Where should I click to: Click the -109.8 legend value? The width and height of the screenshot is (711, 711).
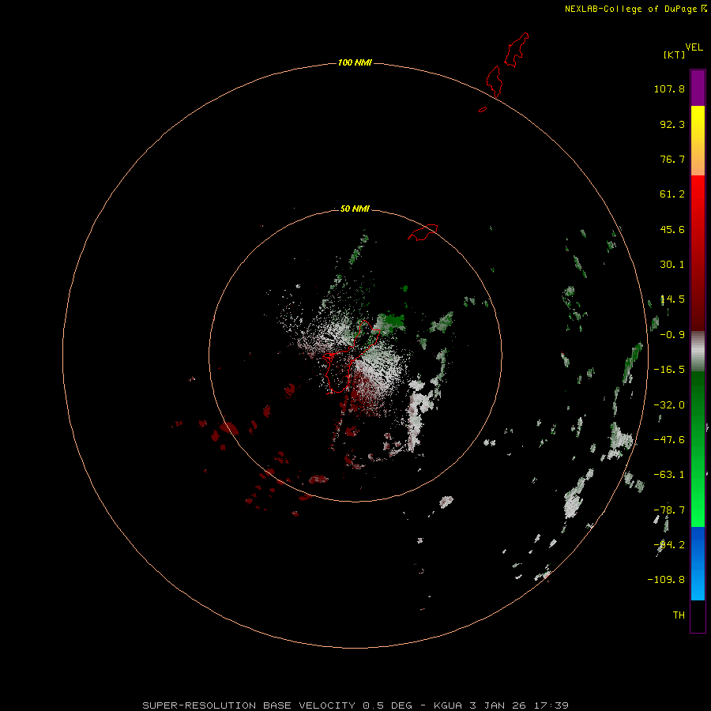pos(666,580)
